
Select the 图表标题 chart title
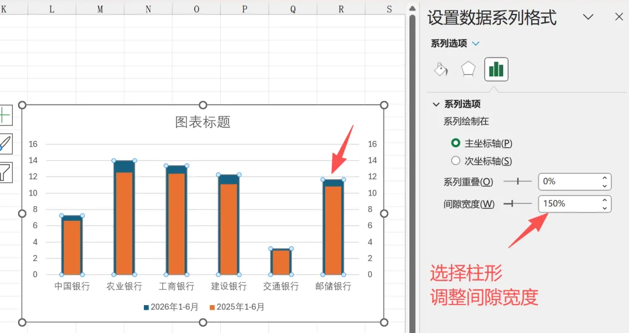203,122
